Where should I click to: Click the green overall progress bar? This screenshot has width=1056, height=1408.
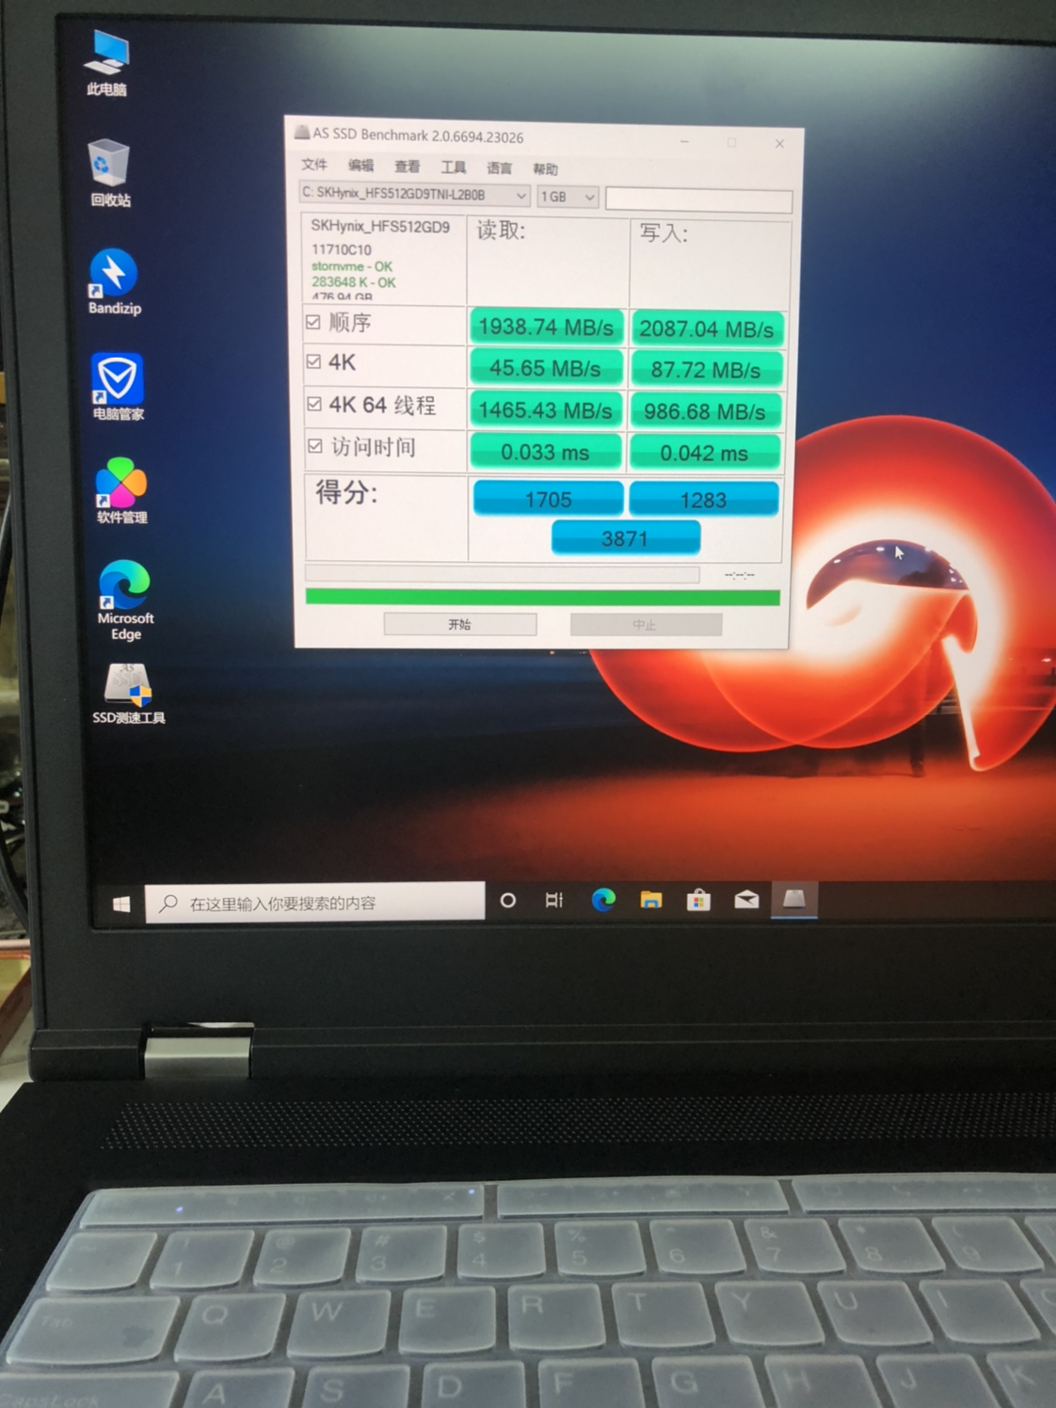tap(543, 598)
